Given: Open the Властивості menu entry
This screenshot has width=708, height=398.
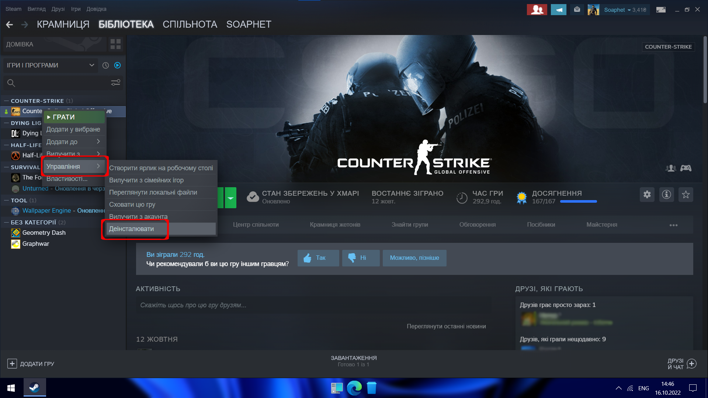Looking at the screenshot, I should [x=67, y=179].
